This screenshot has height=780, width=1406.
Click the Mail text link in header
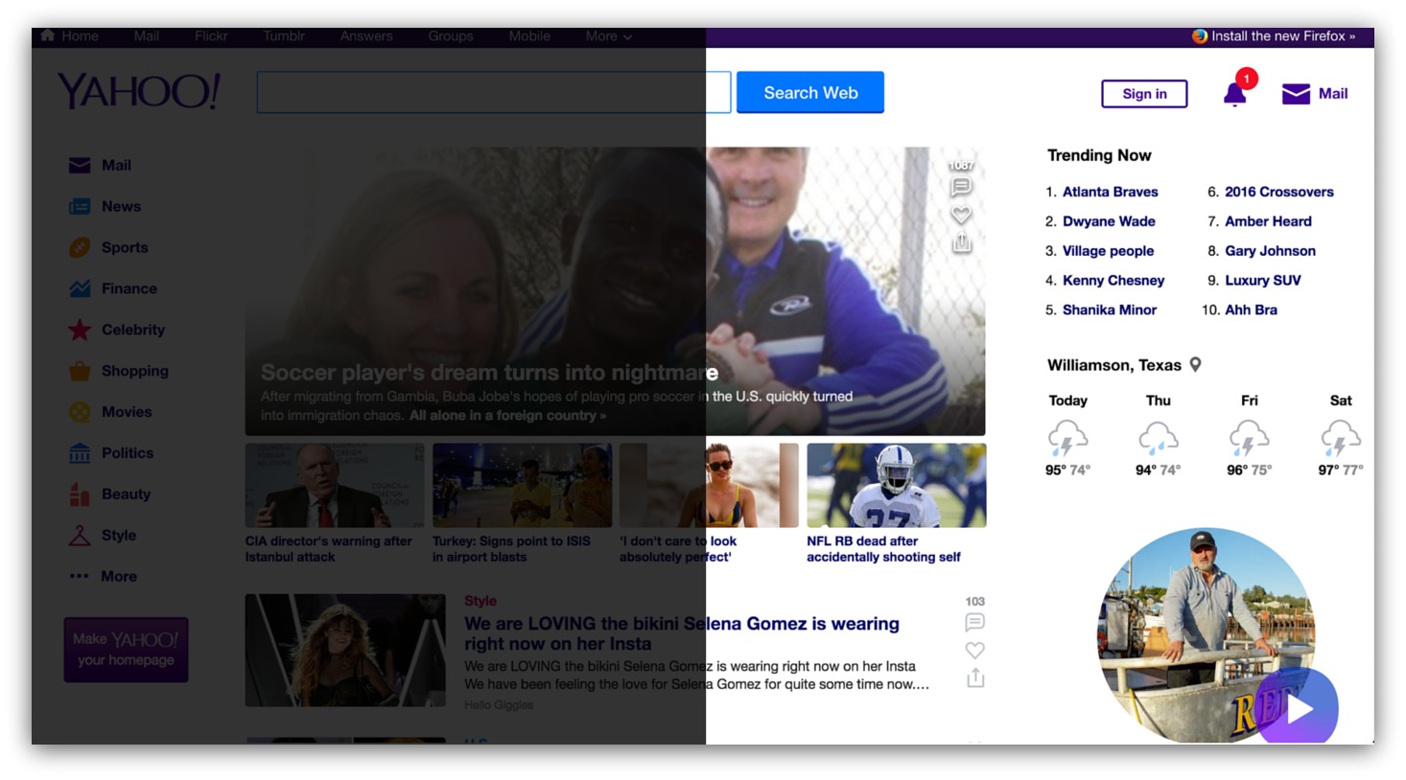[1333, 94]
